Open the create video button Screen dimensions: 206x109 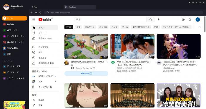(x=183, y=20)
